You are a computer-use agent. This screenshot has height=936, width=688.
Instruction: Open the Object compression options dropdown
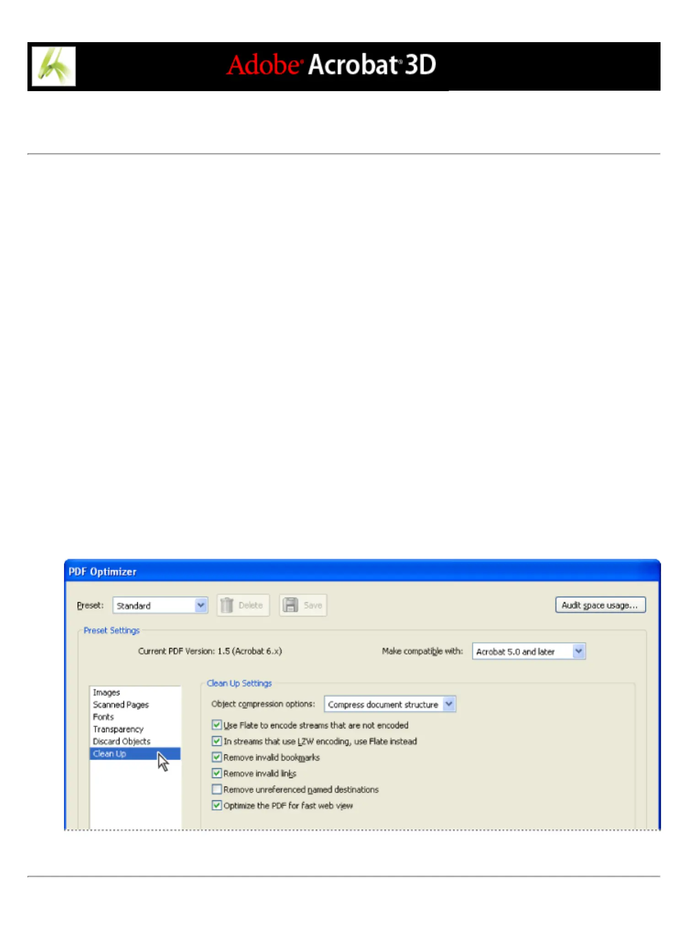click(x=390, y=704)
